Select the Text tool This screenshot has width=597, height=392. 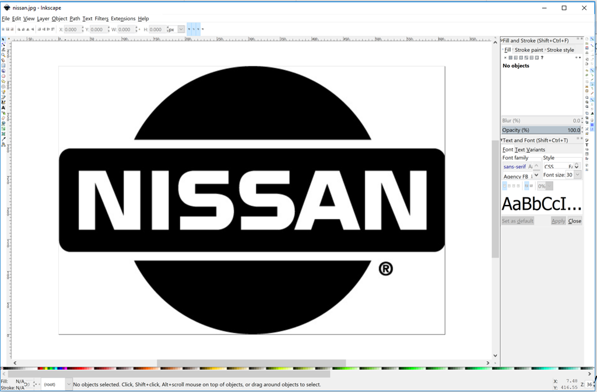3,108
